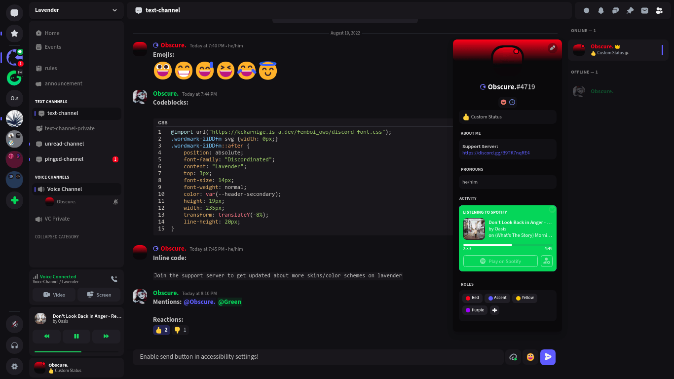Click the send message icon
Screen dimensions: 674x379
(548, 356)
